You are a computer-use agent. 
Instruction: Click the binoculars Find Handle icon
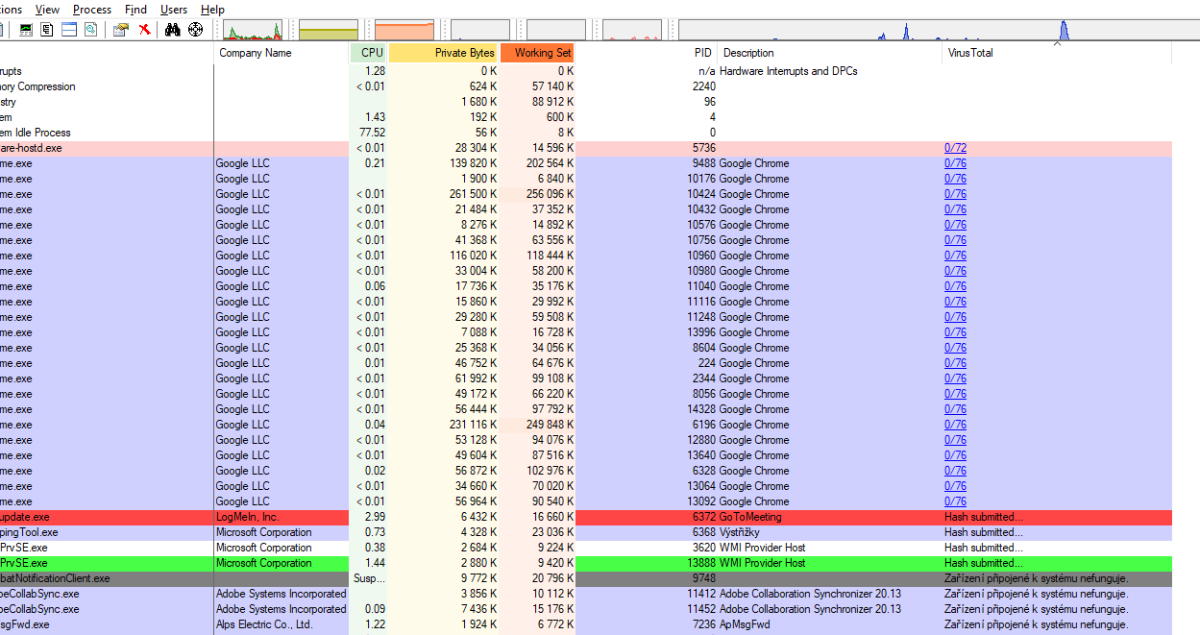(x=173, y=30)
